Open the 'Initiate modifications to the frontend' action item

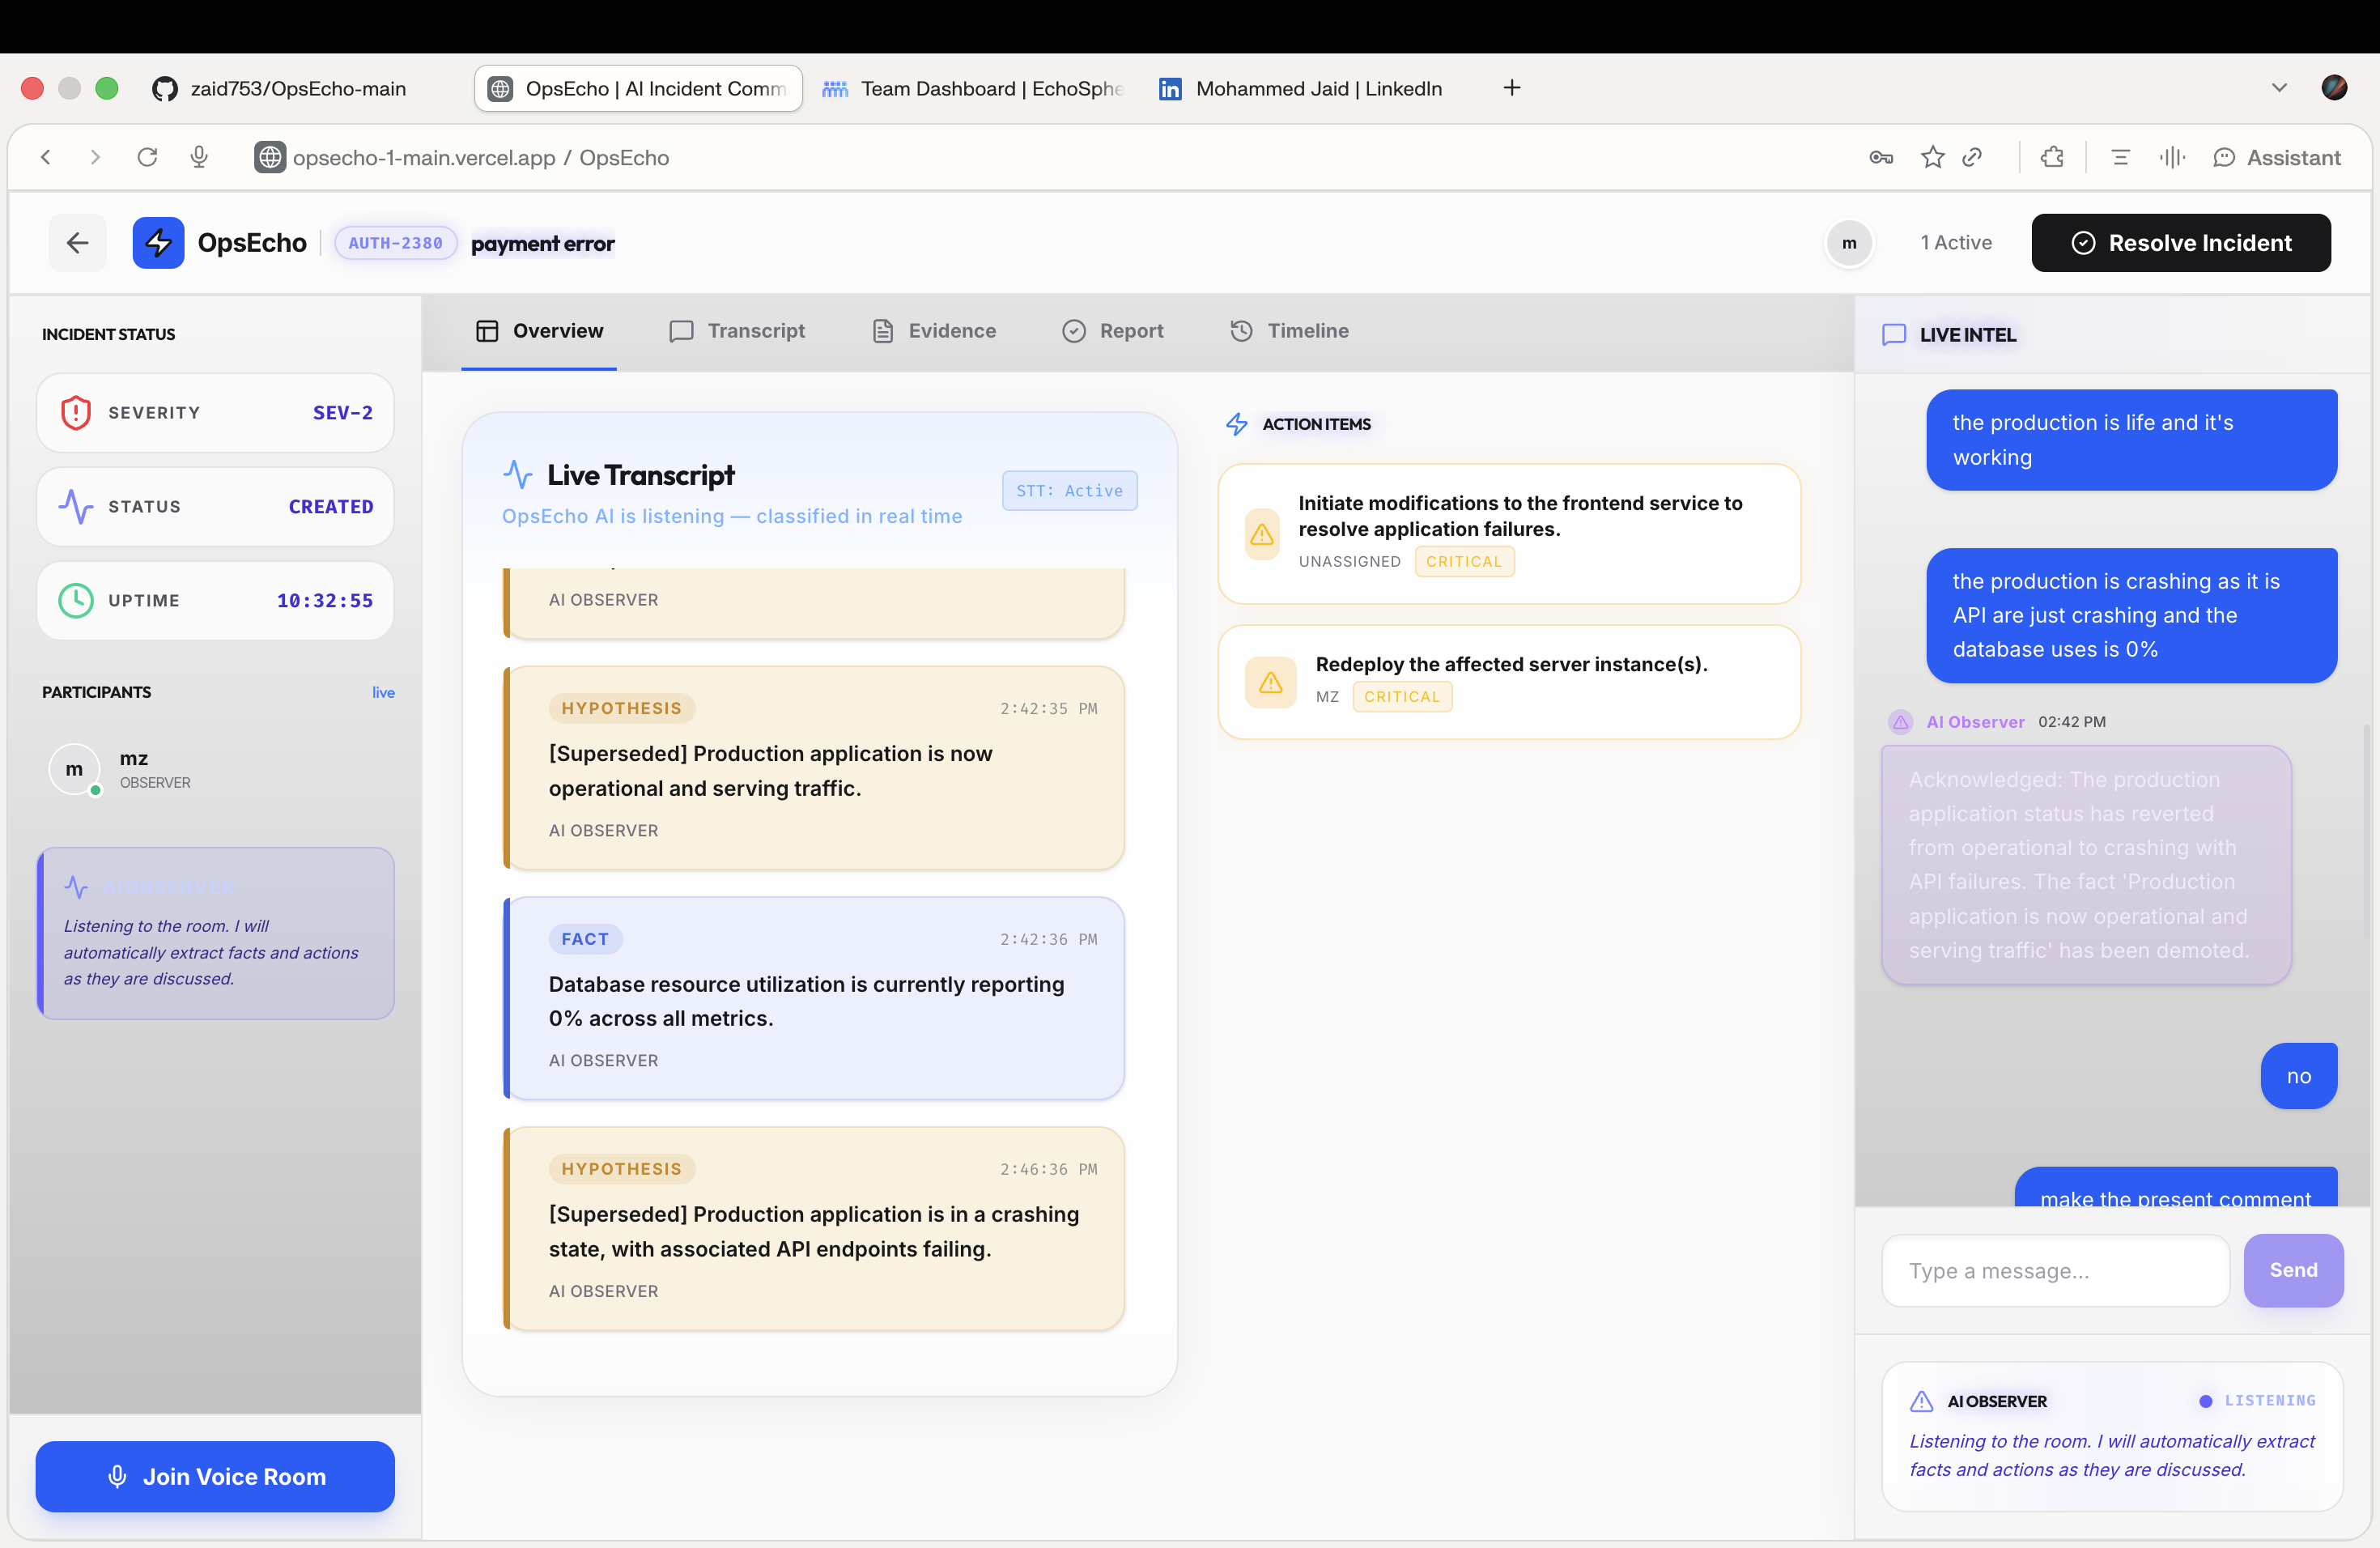1508,534
